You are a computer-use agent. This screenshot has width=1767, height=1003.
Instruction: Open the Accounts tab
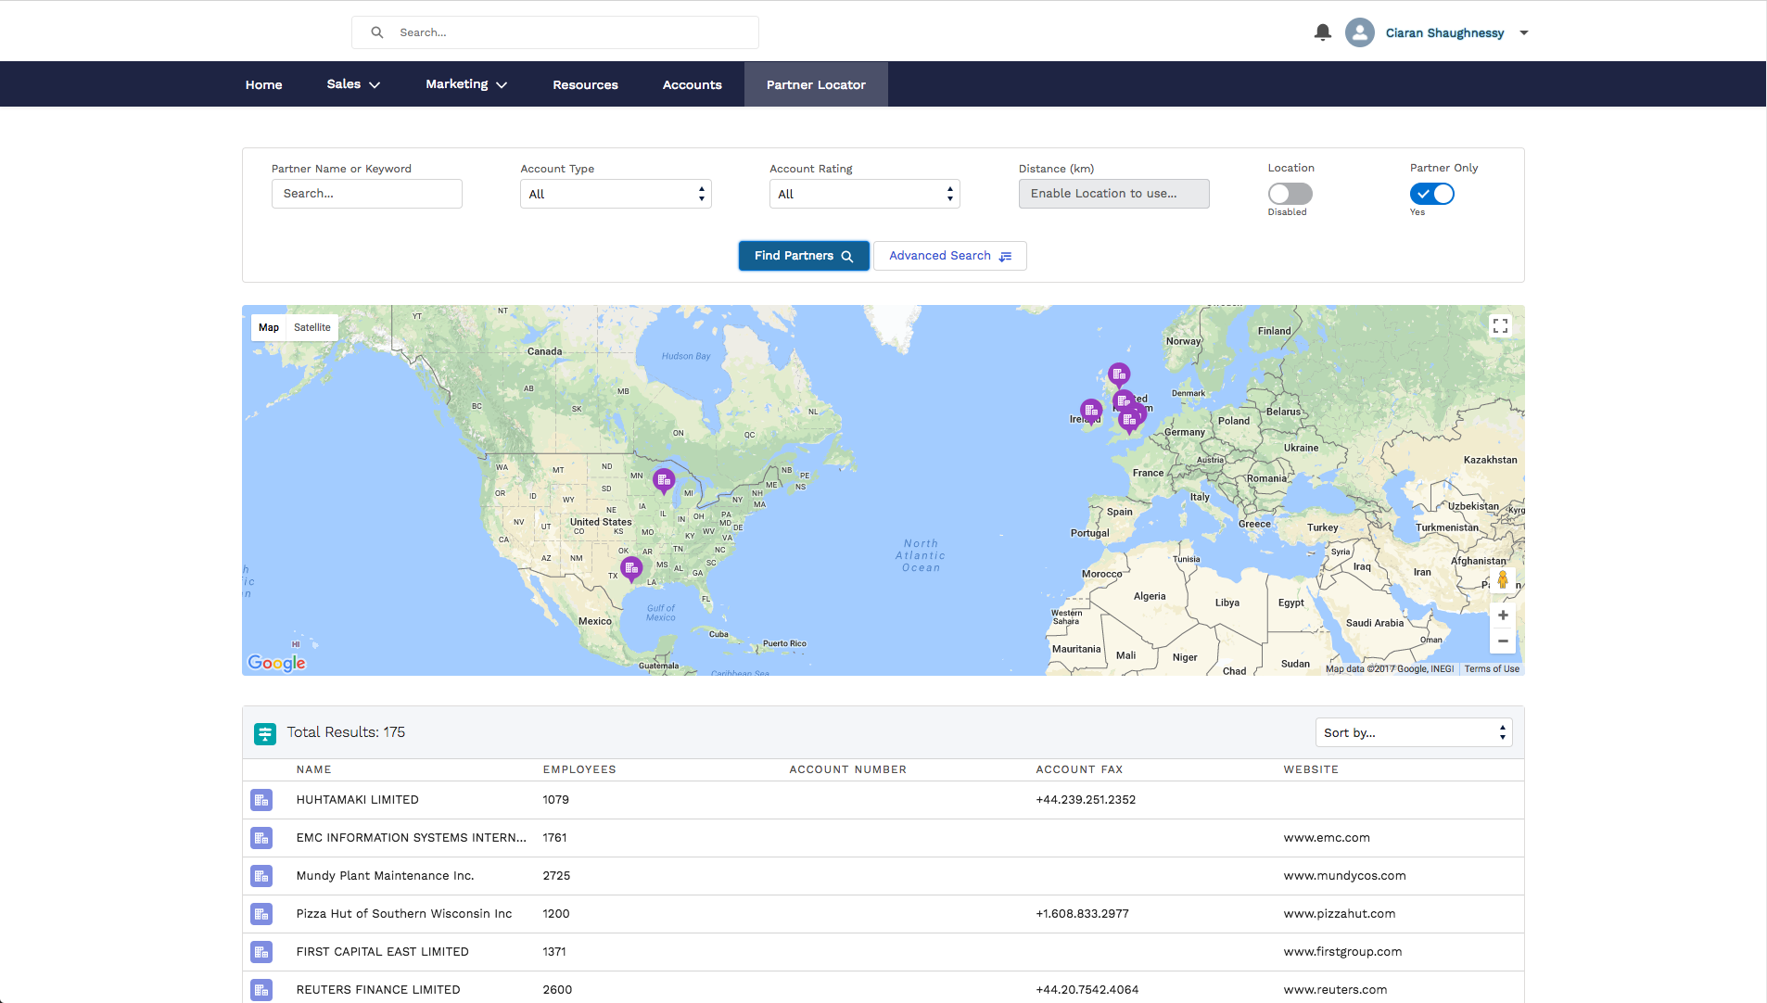coord(692,84)
